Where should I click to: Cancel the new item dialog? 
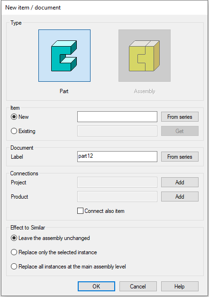(x=138, y=286)
